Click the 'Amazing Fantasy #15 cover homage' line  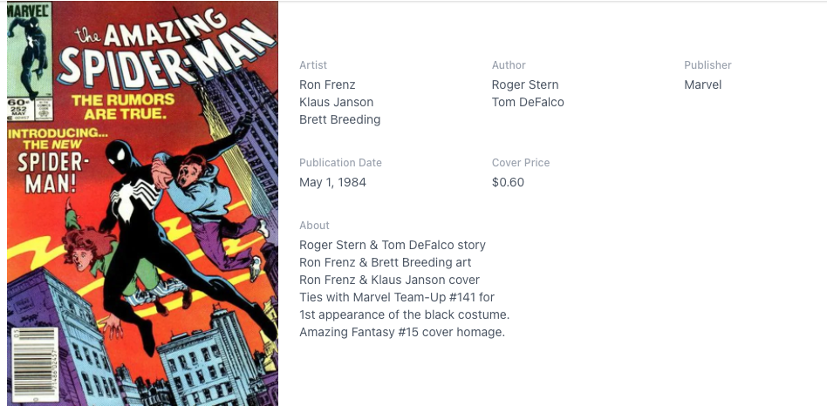[401, 332]
